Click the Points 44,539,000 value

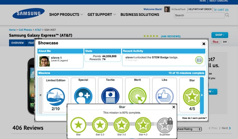coord(109,56)
